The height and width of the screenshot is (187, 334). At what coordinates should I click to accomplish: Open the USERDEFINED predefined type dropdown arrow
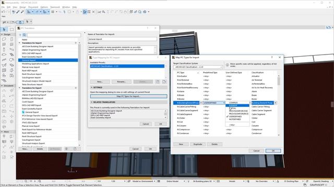[224, 103]
